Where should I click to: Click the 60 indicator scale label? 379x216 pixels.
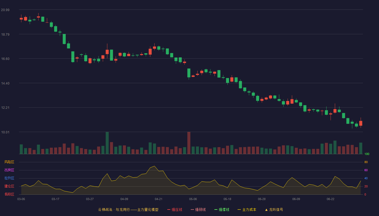pyautogui.click(x=366, y=170)
